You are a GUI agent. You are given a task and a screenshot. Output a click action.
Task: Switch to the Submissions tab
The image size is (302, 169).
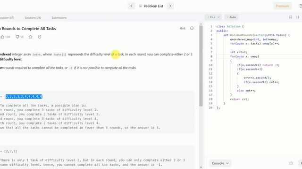click(59, 18)
